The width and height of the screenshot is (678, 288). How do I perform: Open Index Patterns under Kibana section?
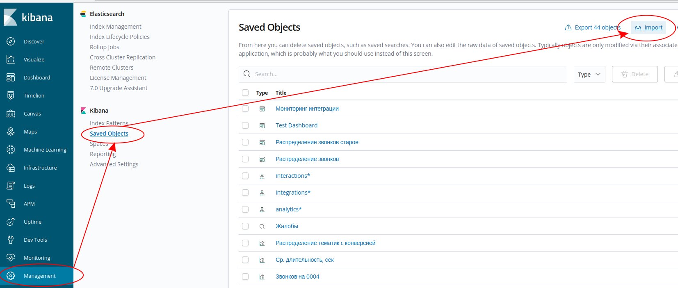[109, 123]
